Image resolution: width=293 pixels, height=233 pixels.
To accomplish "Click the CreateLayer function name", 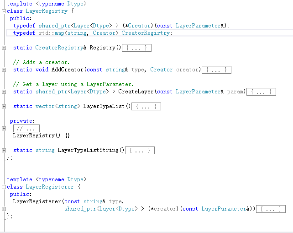I will click(x=136, y=92).
